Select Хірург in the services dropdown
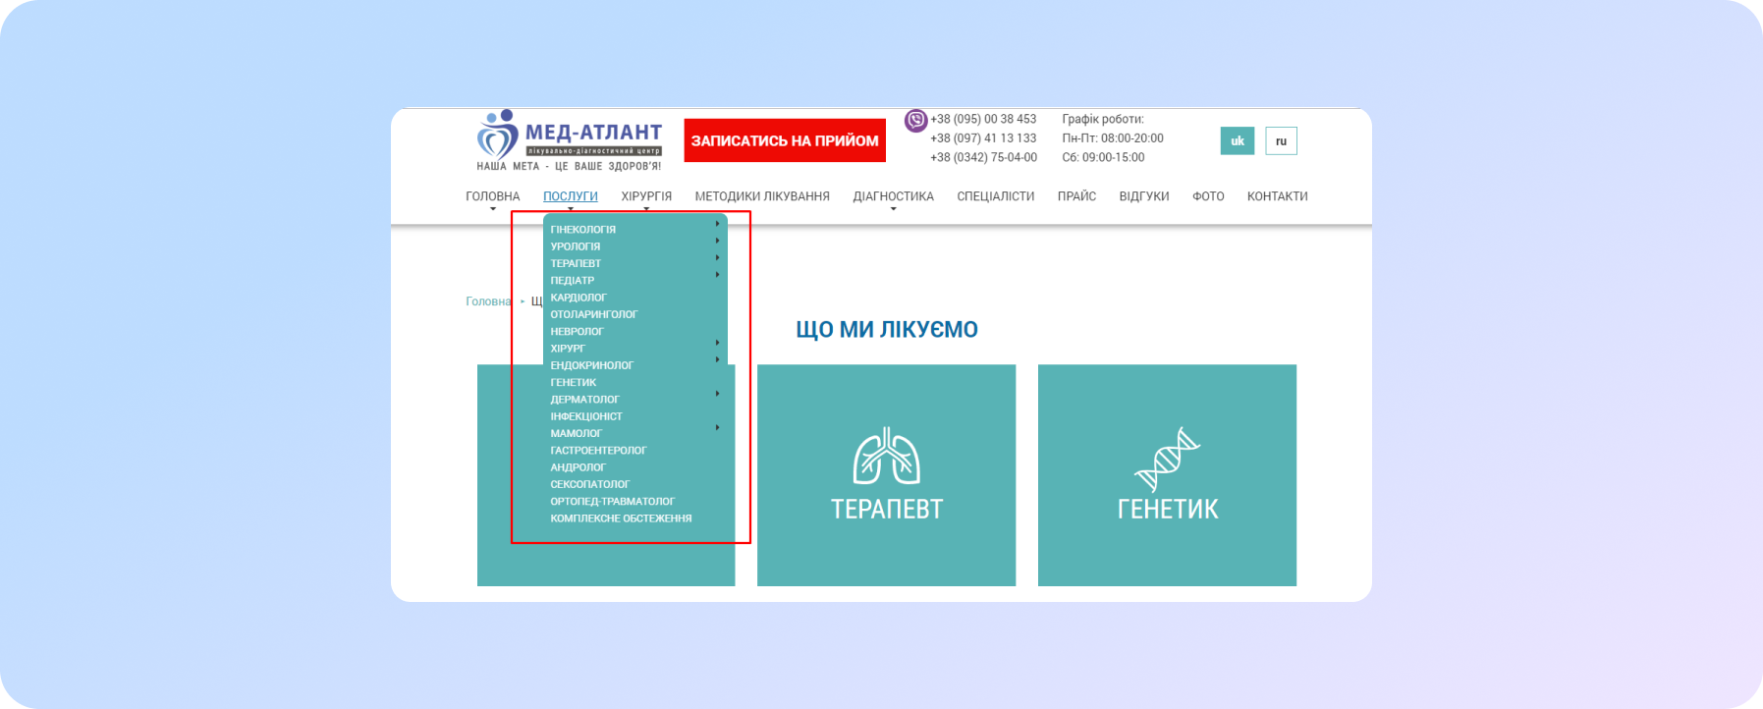 (x=568, y=349)
